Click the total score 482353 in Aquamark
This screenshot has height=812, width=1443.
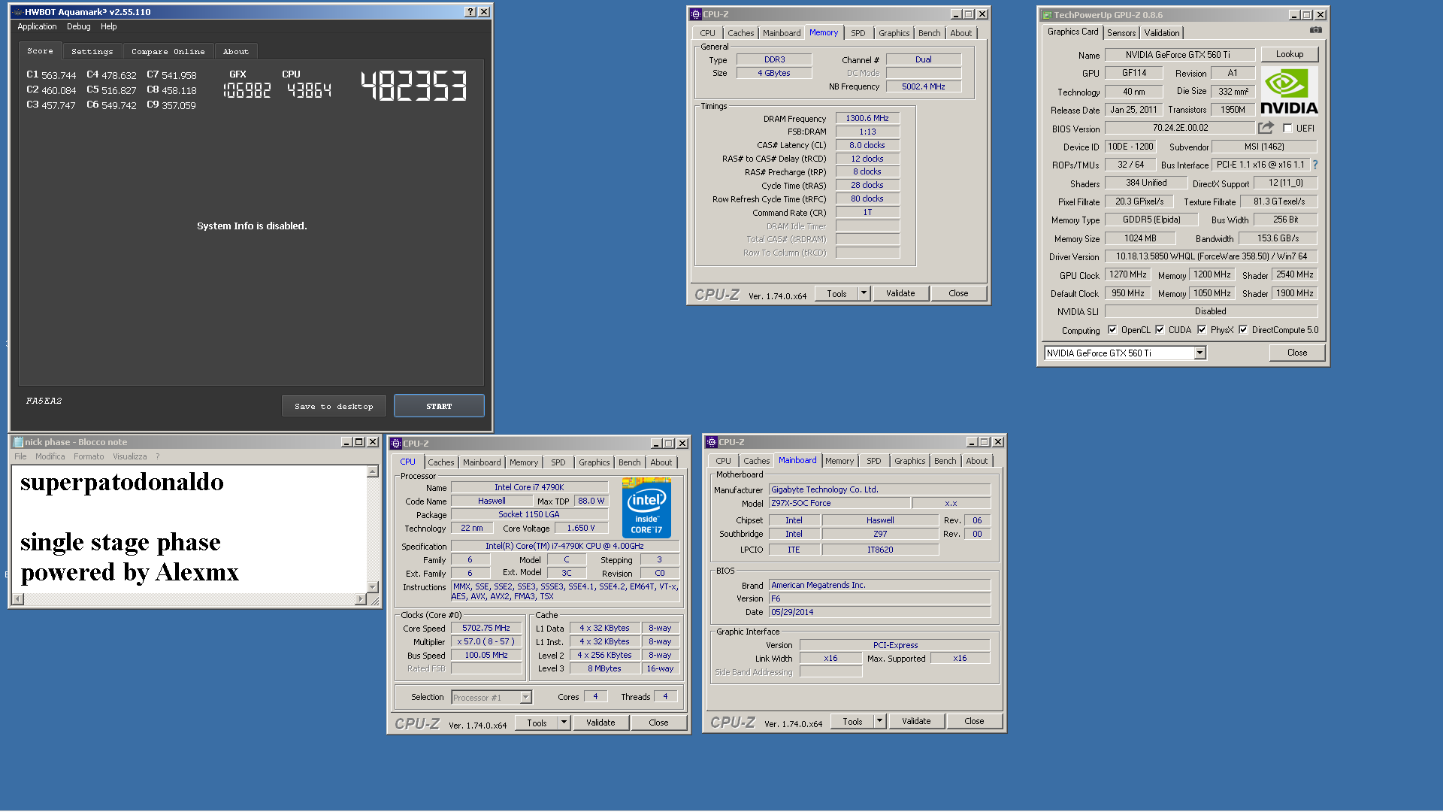click(414, 86)
